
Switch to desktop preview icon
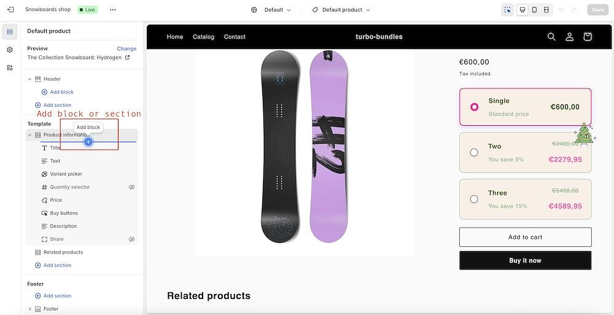click(522, 10)
